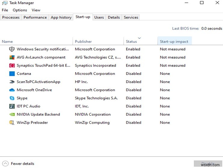Click publisher Skype Technologies S.A.
This screenshot has width=223, height=168.
click(96, 98)
